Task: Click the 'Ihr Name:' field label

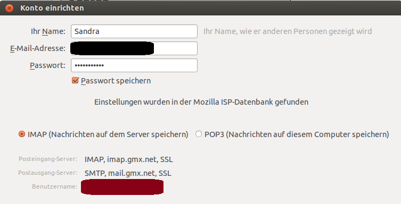Action: [48, 31]
